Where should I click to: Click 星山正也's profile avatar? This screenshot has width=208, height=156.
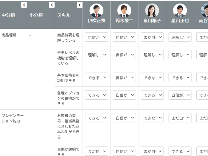(x=180, y=11)
